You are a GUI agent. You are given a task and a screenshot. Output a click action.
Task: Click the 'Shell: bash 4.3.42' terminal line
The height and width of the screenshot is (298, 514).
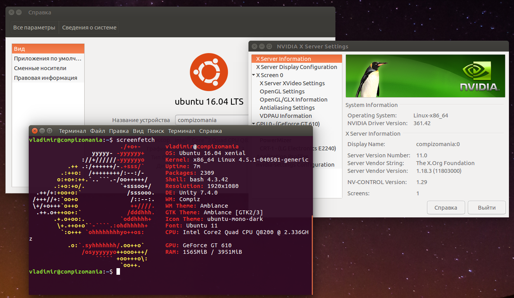(197, 179)
